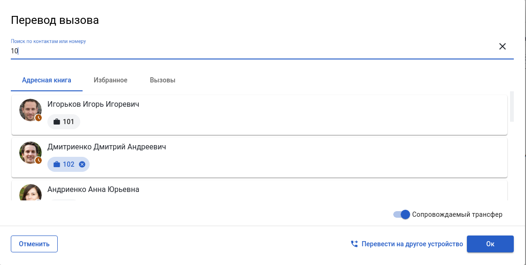The width and height of the screenshot is (526, 265).
Task: Click briefcase icon on extension 102
Action: tap(57, 164)
